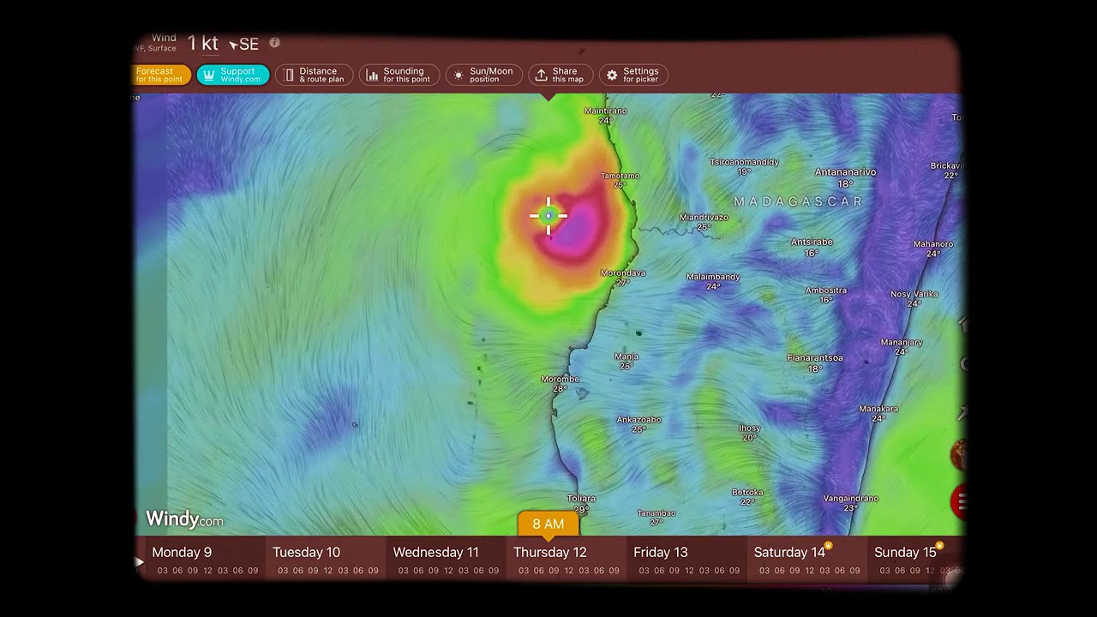Click the info icon beside wind reading
The image size is (1097, 617).
click(274, 42)
